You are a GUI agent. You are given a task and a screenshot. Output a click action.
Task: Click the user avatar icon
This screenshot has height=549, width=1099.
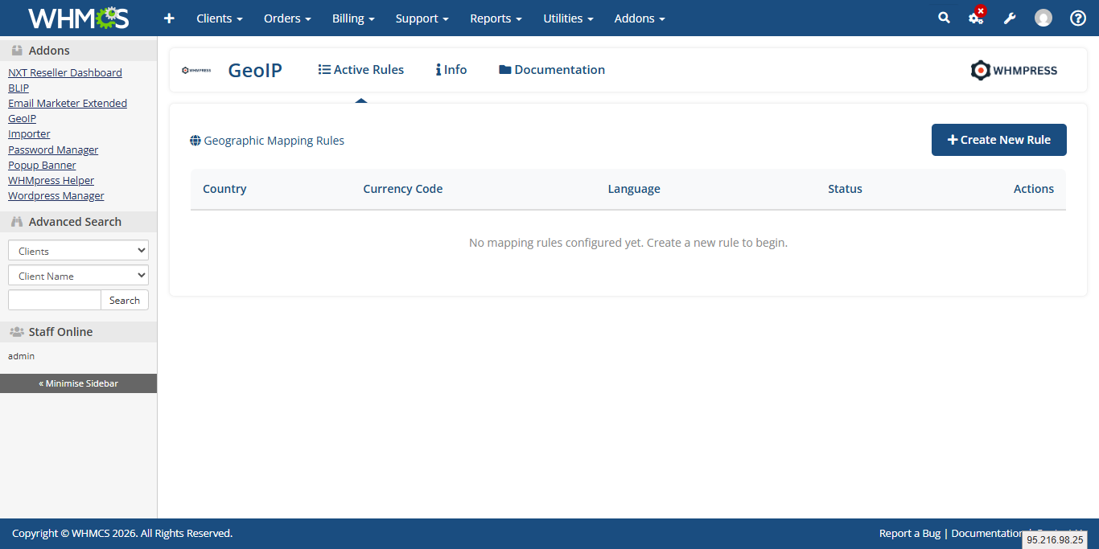click(x=1043, y=18)
